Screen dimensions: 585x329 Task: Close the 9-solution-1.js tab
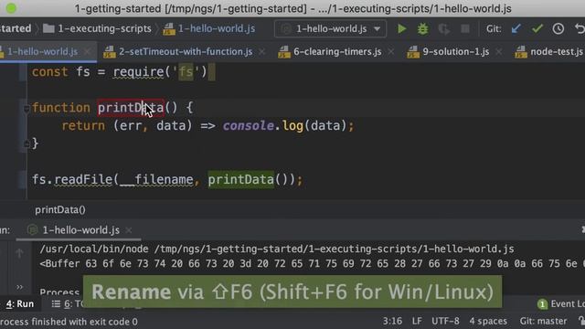(498, 51)
